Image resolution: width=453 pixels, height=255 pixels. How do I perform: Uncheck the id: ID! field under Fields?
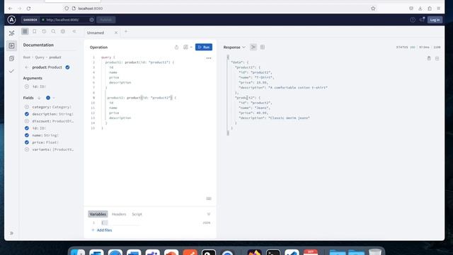(27, 128)
